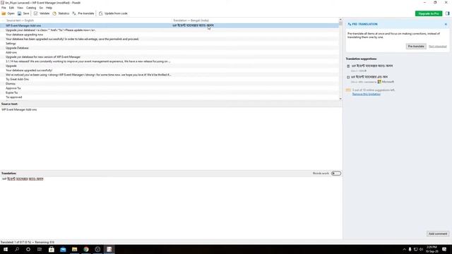
Task: Click the string list scroll-up arrow
Action: point(340,20)
